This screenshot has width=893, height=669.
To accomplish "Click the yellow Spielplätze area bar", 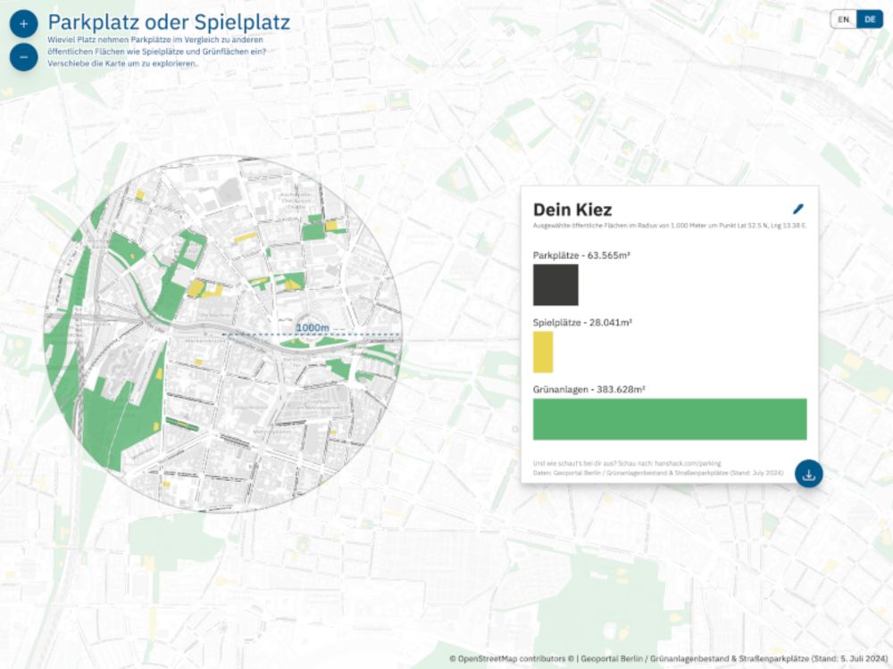I will point(543,352).
